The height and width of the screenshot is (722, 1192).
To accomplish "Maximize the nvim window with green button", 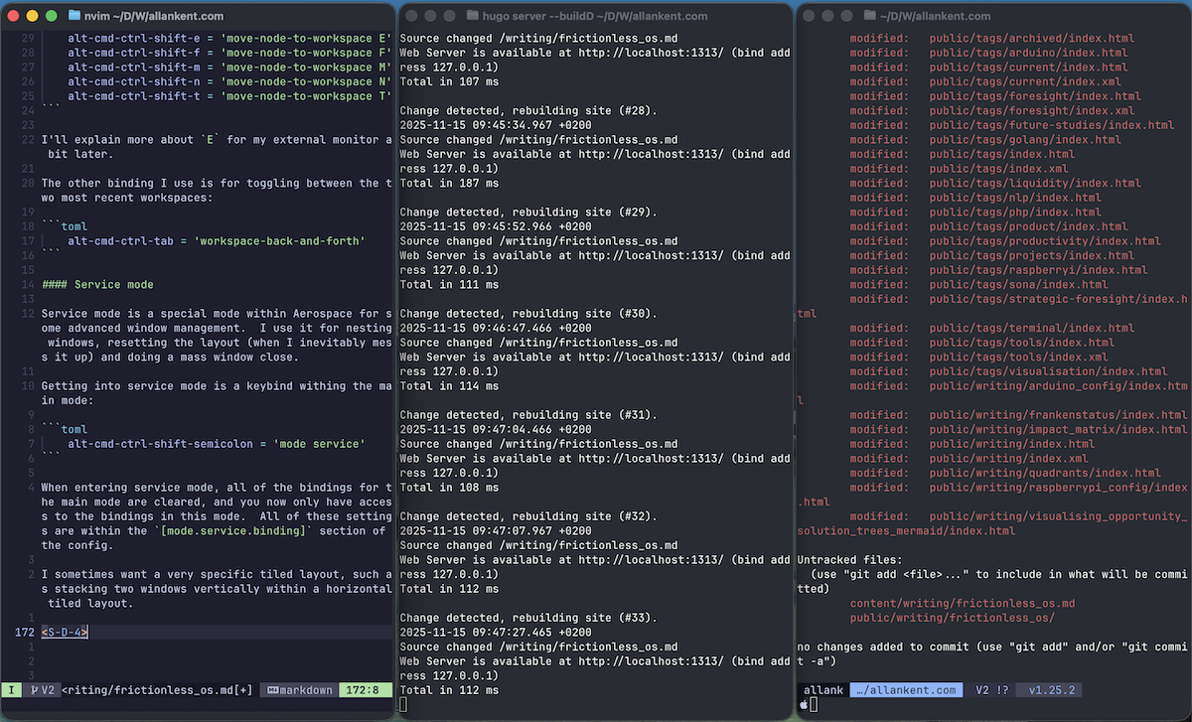I will coord(51,16).
